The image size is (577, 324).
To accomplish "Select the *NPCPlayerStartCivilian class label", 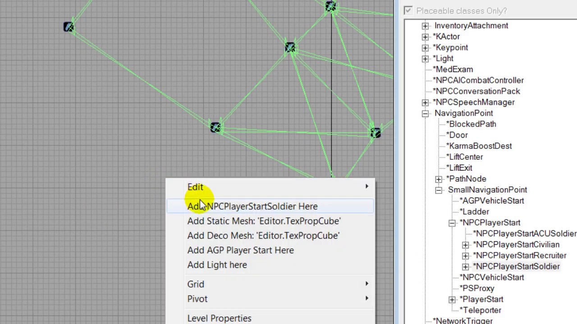I will click(516, 244).
